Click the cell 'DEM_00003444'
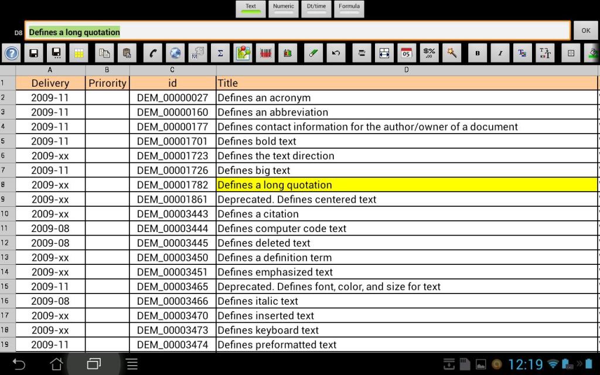 (x=173, y=229)
